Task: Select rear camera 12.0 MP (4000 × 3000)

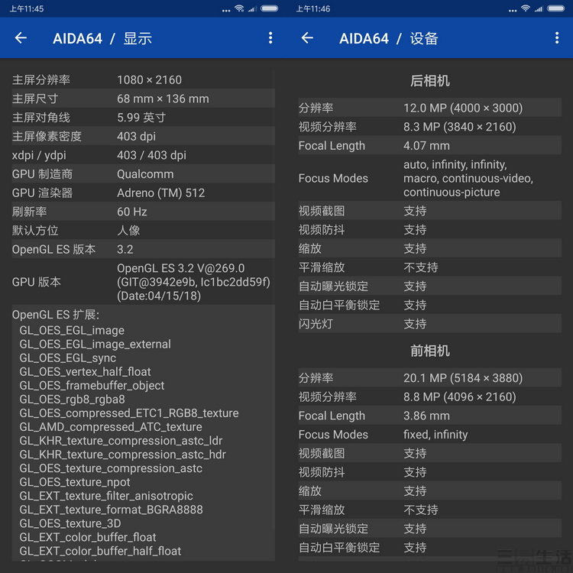Action: 463,108
